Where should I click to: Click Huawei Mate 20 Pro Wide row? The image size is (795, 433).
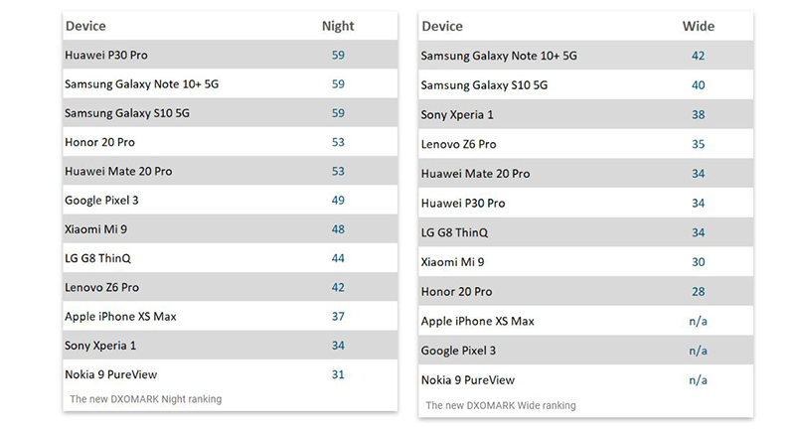pyautogui.click(x=585, y=173)
